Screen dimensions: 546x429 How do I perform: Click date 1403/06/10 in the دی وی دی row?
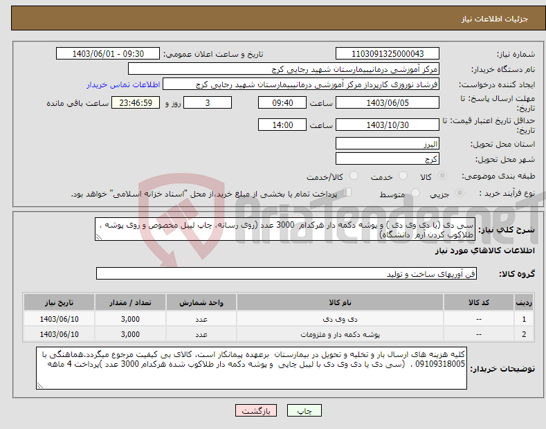(60, 319)
